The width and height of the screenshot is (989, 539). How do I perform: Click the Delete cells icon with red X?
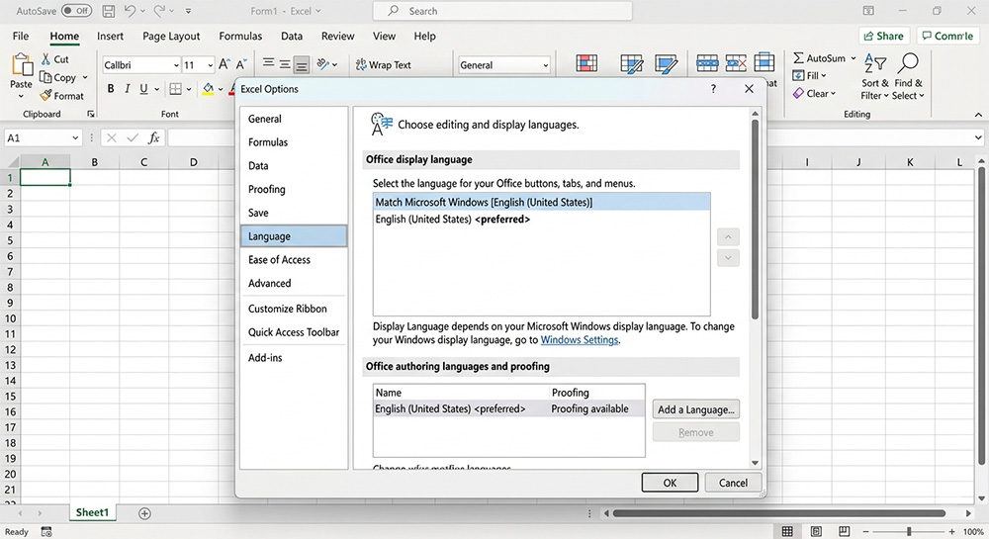[x=736, y=62]
